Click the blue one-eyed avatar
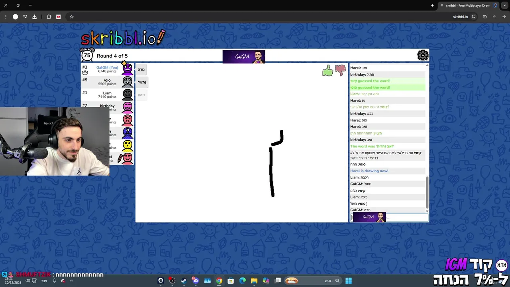510x287 pixels. tap(127, 133)
